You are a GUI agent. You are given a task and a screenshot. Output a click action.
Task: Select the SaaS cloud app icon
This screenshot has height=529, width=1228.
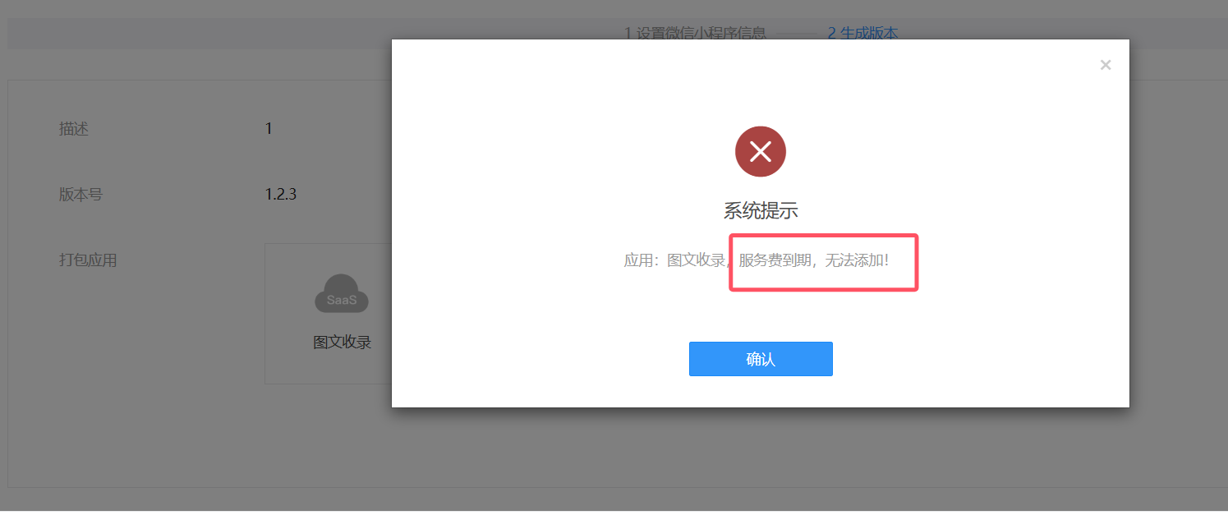pos(342,293)
